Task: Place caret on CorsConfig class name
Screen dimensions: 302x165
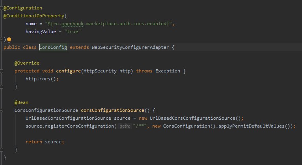Action: tap(53, 47)
